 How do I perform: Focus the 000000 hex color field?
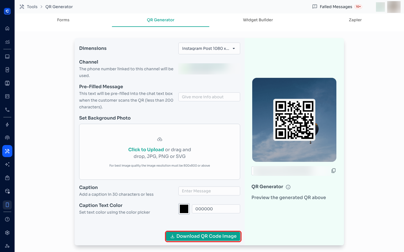coord(216,209)
